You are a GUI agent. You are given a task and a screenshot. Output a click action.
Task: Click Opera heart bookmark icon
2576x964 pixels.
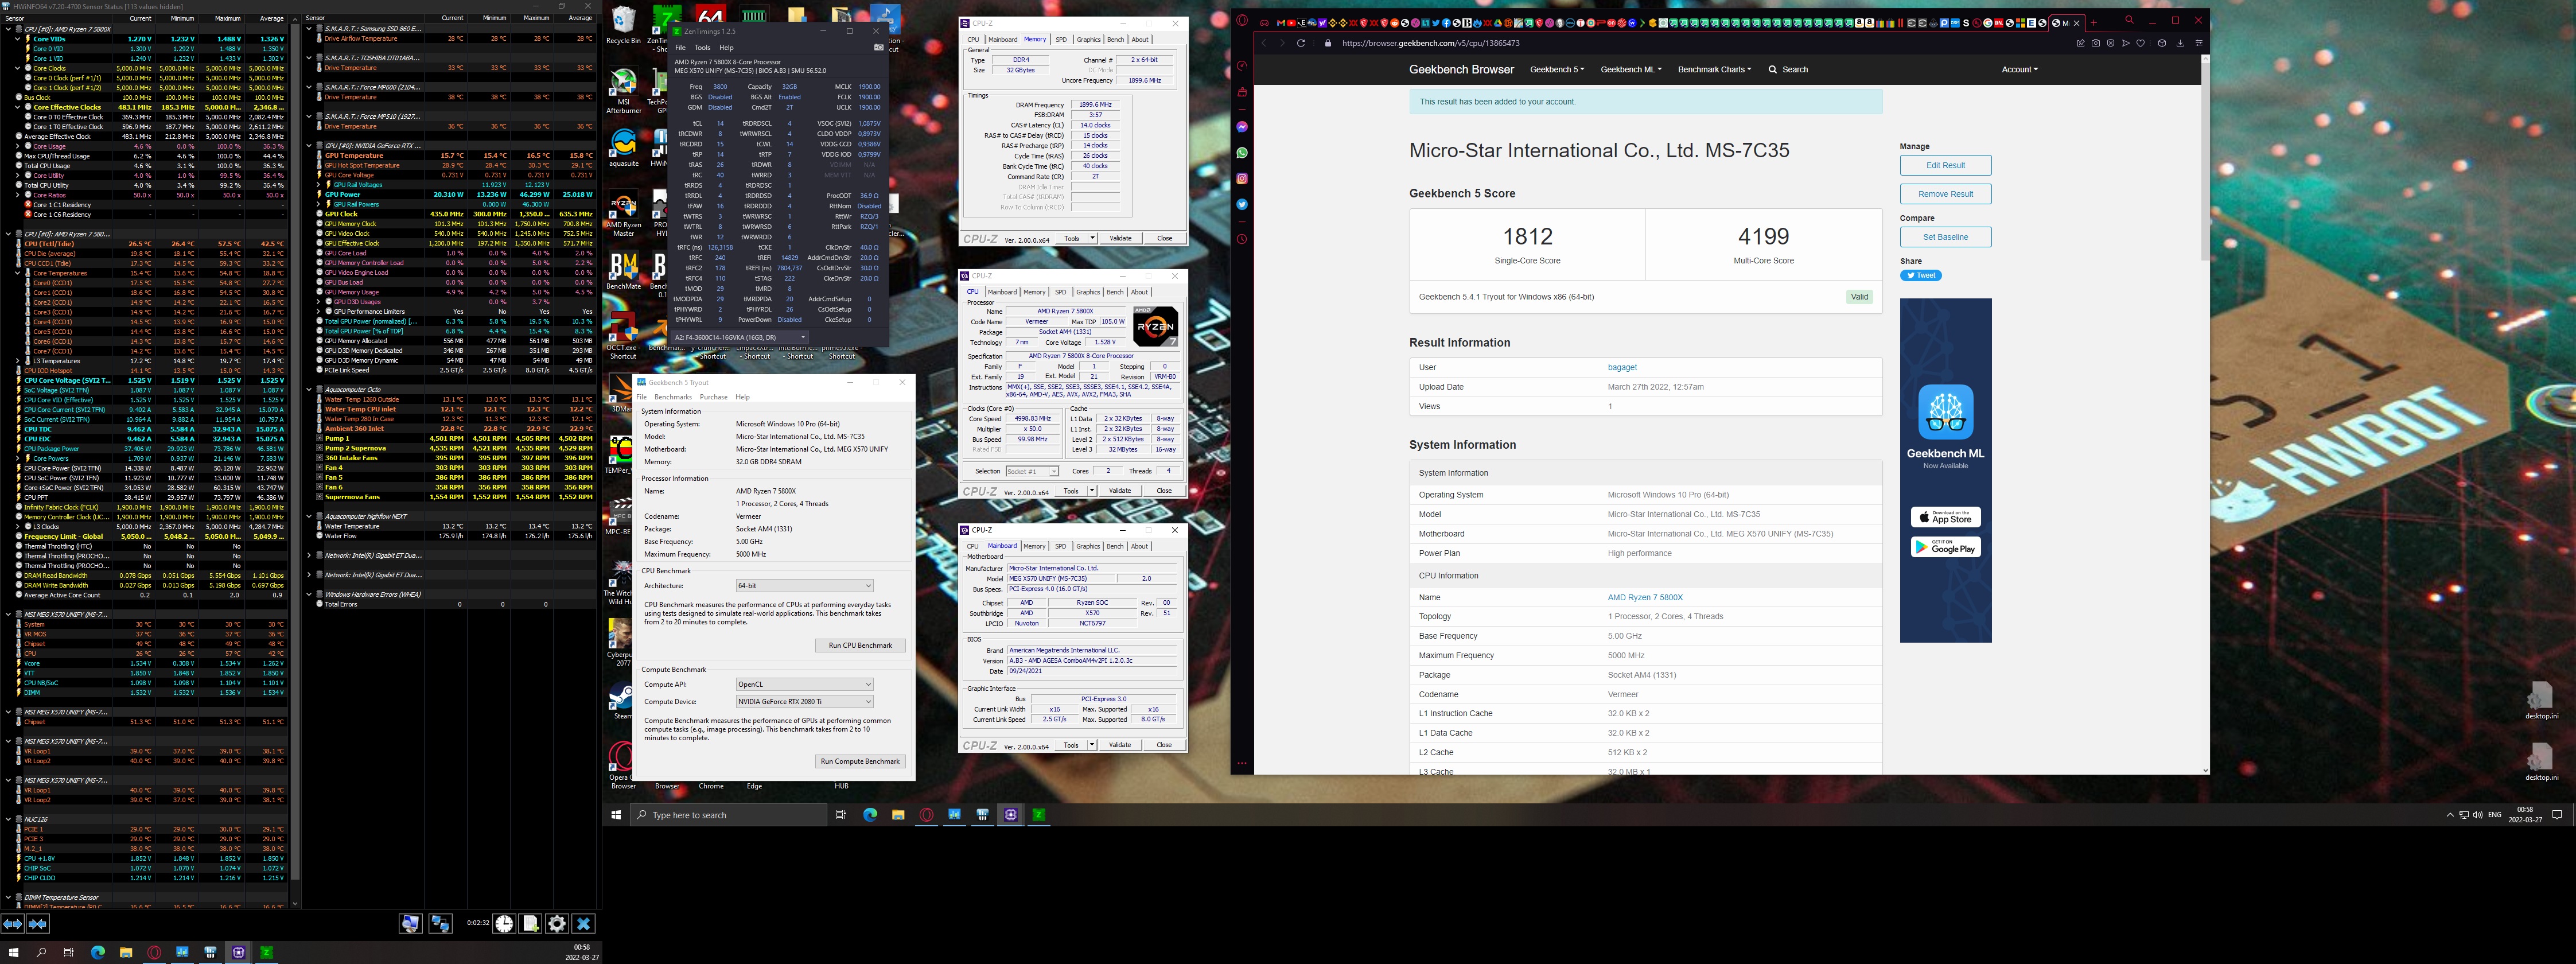[x=2141, y=43]
